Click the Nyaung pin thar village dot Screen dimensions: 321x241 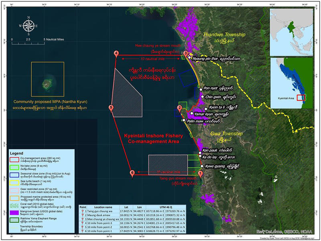[x=190, y=58]
